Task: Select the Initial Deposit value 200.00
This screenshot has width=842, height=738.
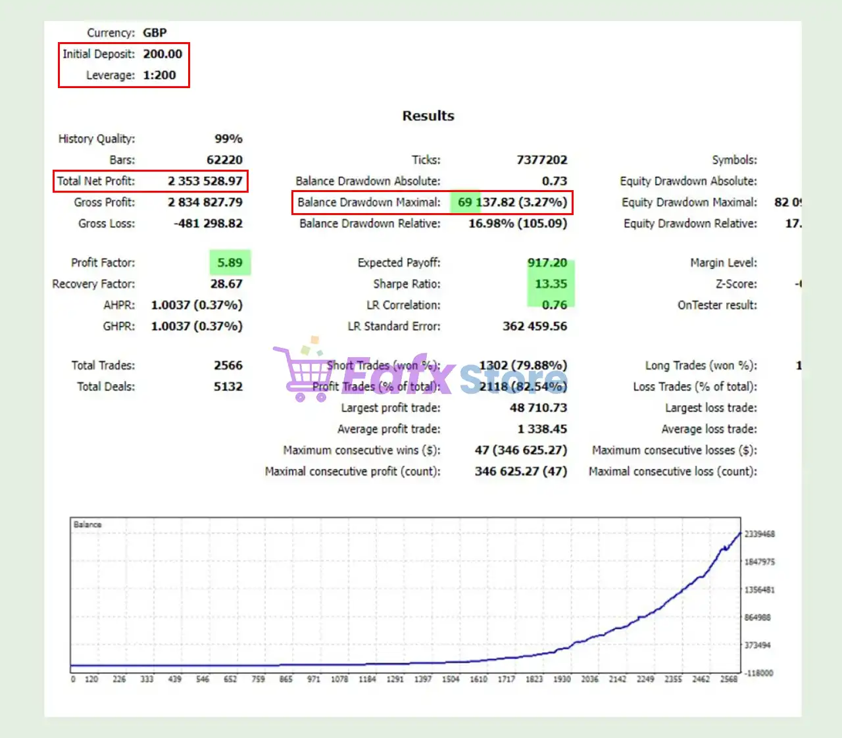Action: click(162, 54)
